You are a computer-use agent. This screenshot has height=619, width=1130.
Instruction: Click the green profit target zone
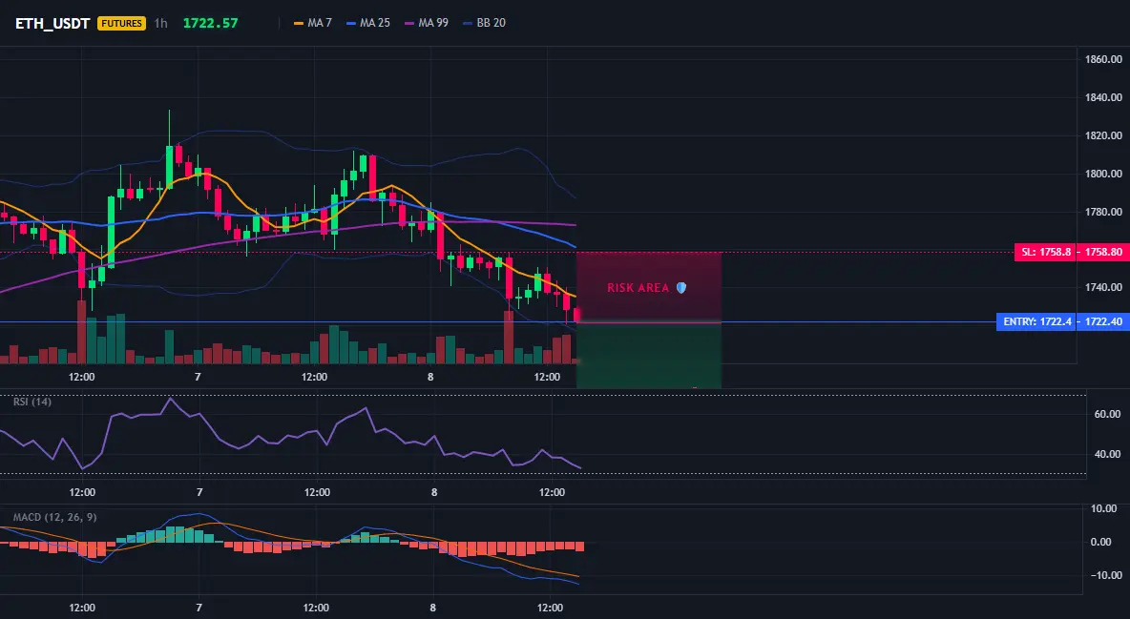coord(649,355)
